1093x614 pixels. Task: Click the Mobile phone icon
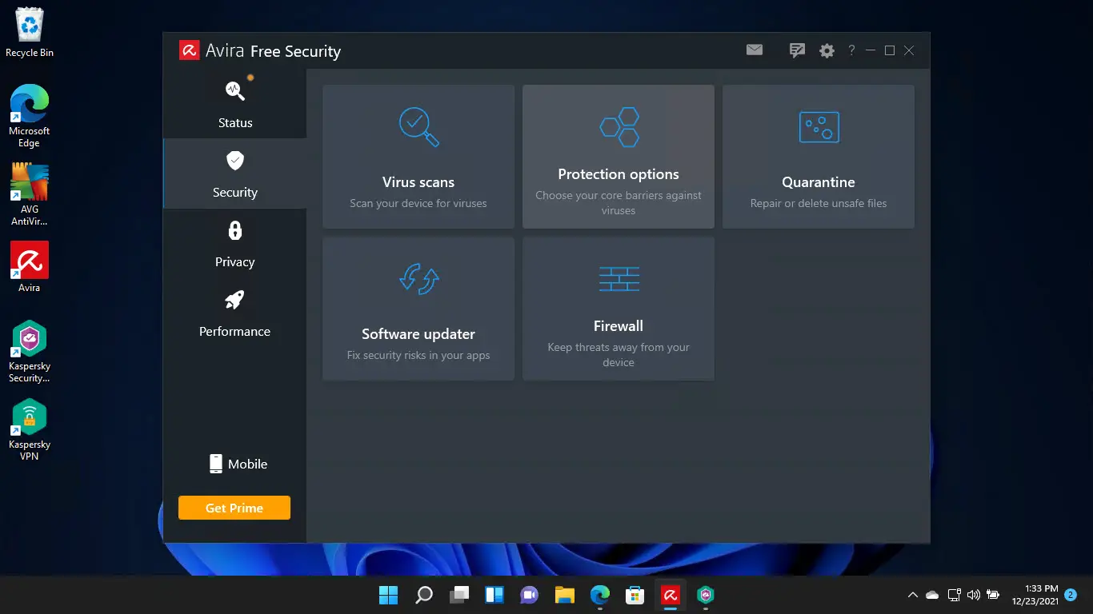[x=215, y=464]
